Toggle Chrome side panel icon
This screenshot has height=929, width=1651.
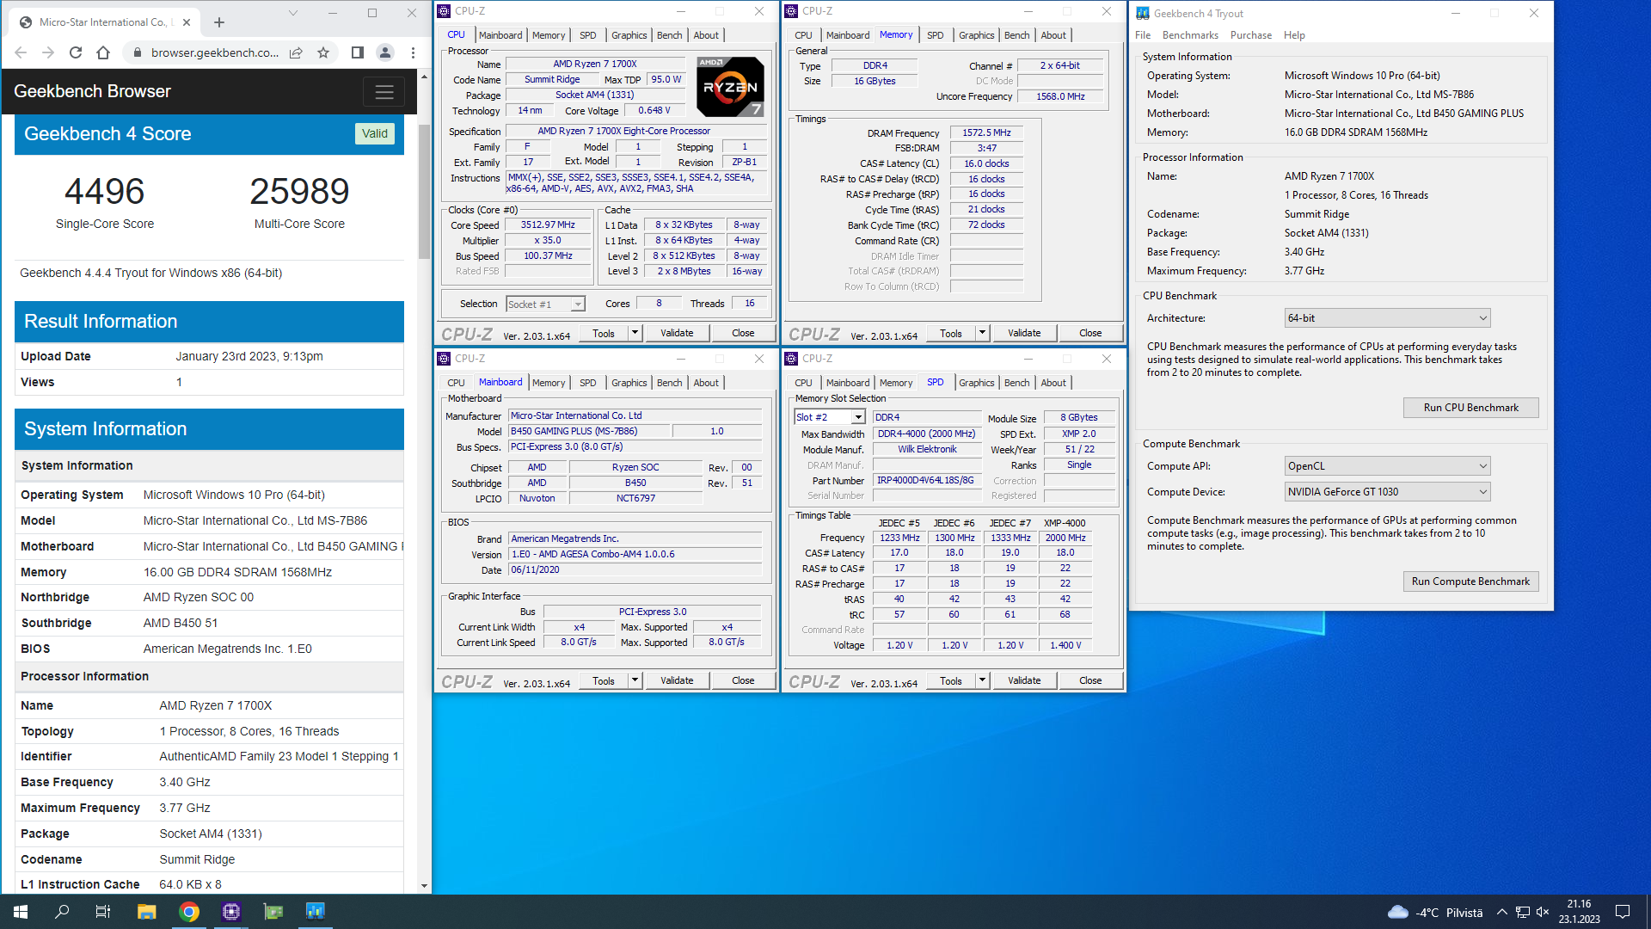pos(358,52)
